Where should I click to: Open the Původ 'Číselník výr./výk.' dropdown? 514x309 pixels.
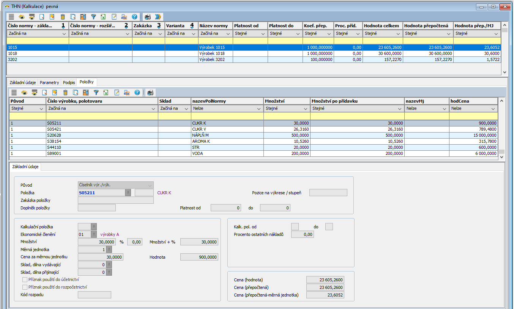pos(150,185)
